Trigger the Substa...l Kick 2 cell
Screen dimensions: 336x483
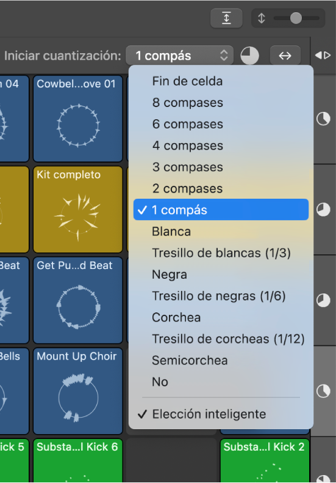coord(265,461)
